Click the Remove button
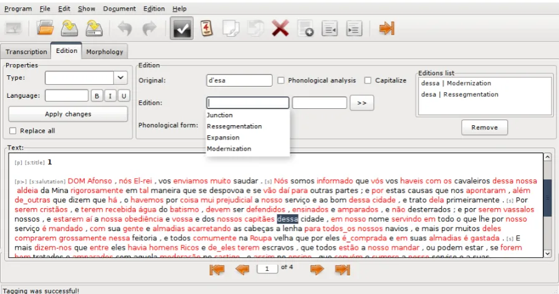 484,127
